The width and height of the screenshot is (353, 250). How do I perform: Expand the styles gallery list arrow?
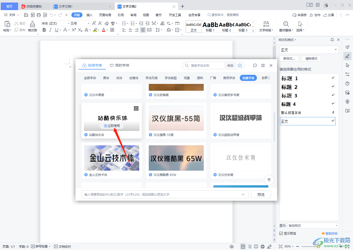253,31
